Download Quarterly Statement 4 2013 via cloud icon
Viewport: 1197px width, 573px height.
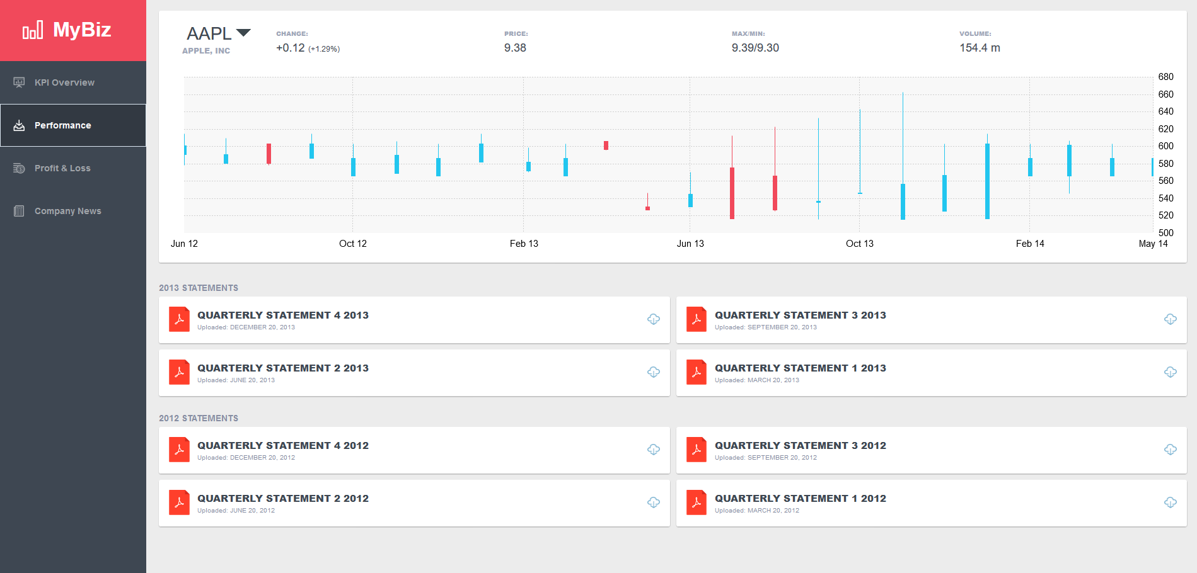[654, 319]
